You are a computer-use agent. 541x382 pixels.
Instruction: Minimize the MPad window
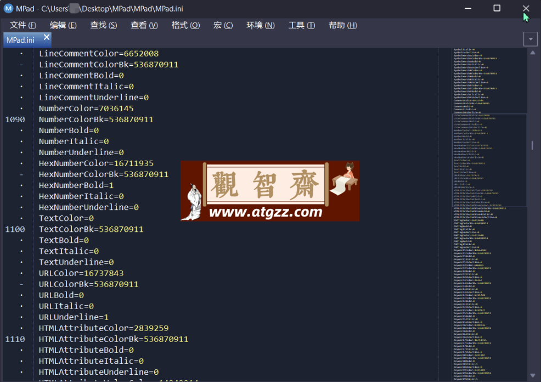[468, 8]
